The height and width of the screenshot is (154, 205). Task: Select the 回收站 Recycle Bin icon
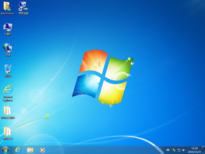point(8,69)
